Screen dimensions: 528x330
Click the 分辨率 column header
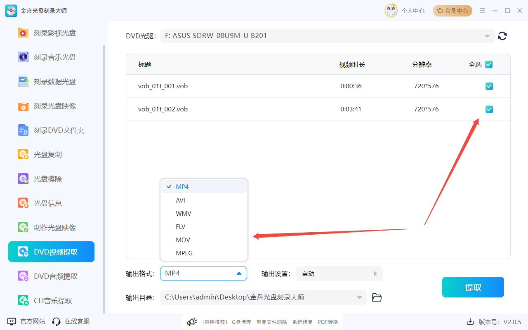click(x=422, y=64)
